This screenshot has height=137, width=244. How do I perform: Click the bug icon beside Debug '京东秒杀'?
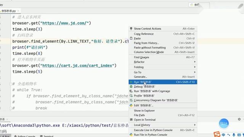coord(131,86)
